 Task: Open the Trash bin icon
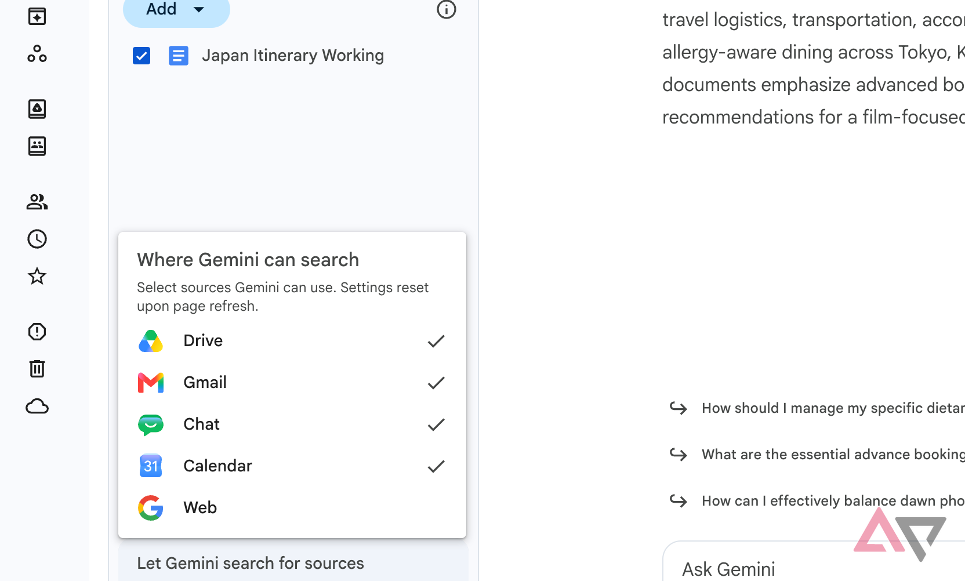click(37, 369)
